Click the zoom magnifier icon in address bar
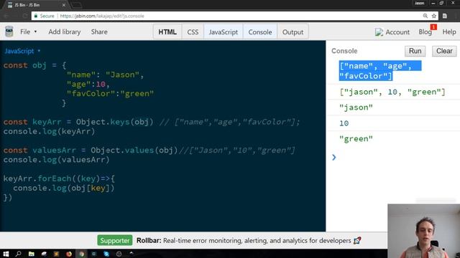The width and height of the screenshot is (460, 258). (x=425, y=16)
